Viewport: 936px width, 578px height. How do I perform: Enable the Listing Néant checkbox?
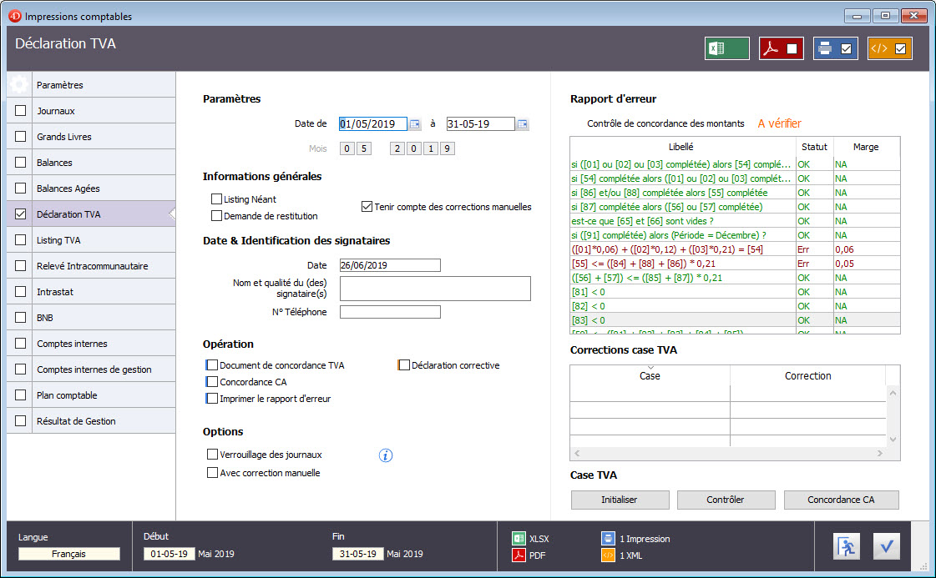pos(217,199)
